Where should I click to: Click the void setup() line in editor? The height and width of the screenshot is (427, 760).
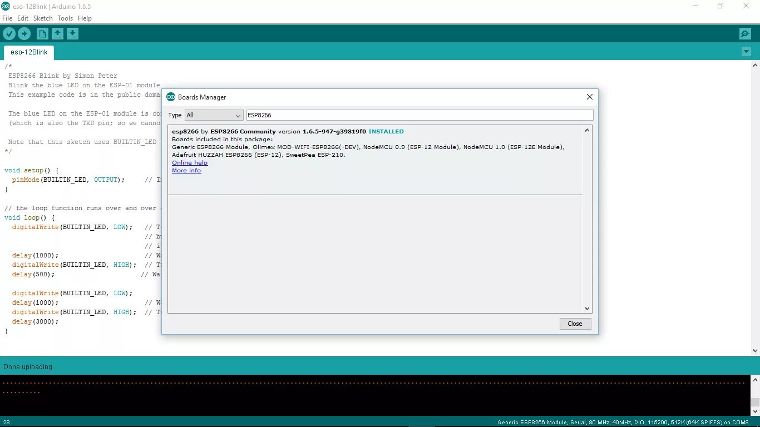tap(32, 170)
